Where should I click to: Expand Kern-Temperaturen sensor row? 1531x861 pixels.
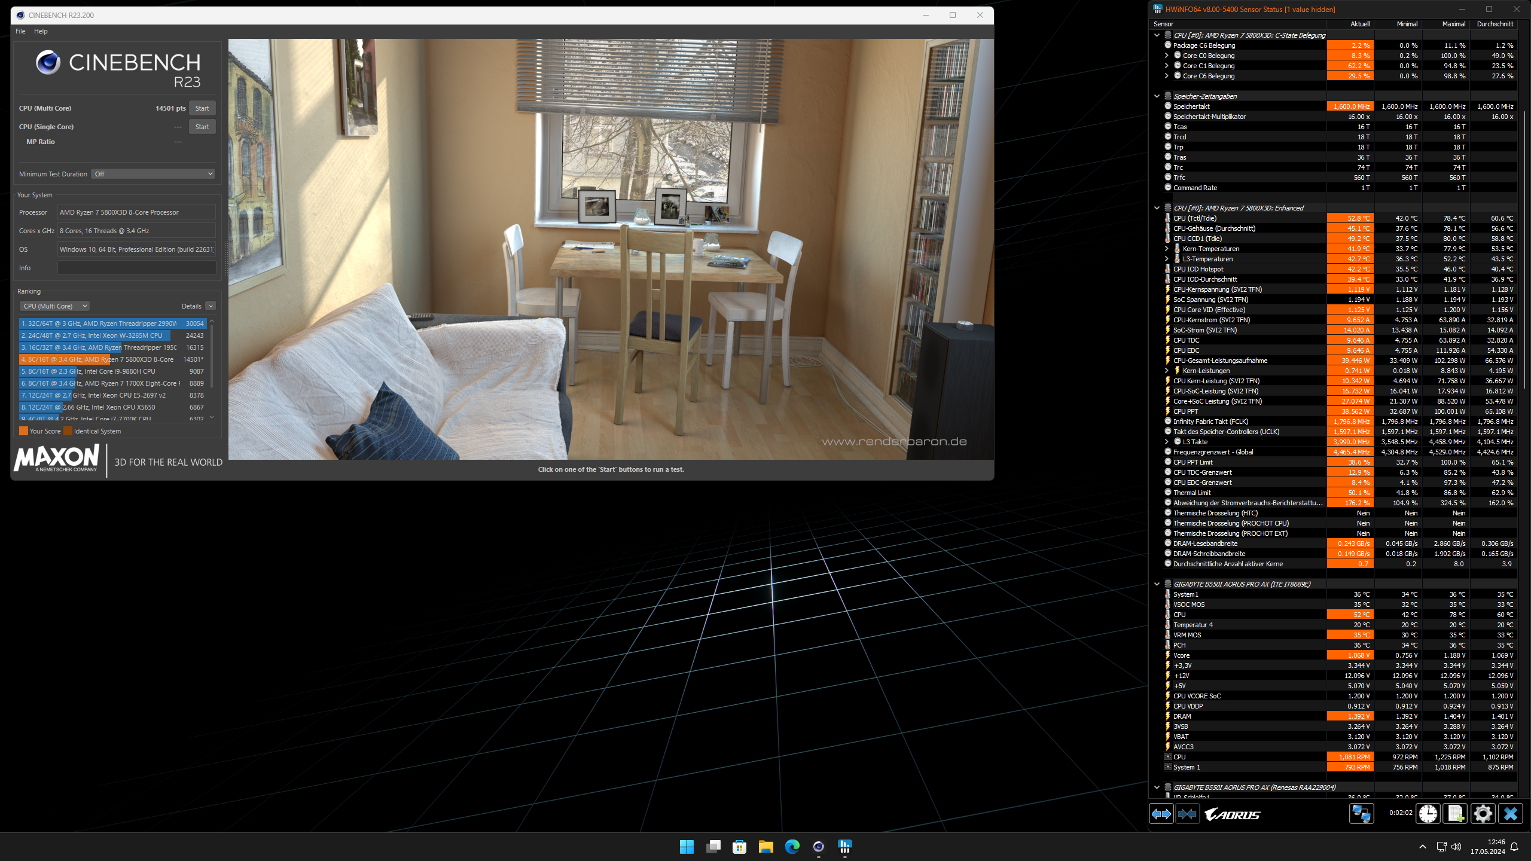[1166, 249]
